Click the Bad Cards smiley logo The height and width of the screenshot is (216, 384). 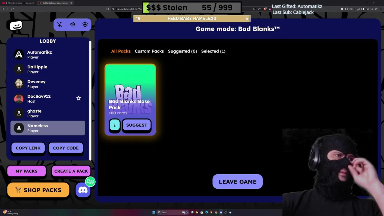click(16, 26)
